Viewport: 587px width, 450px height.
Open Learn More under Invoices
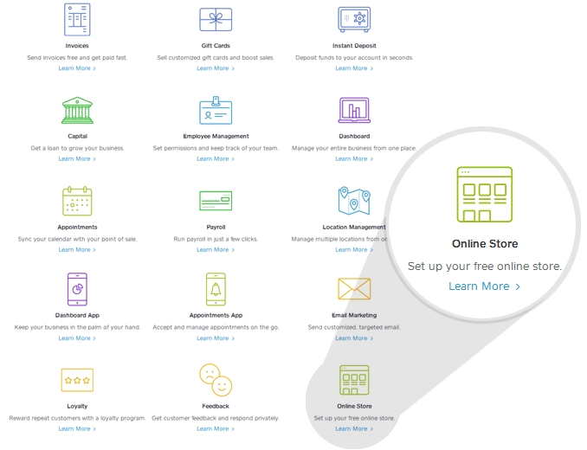(77, 68)
